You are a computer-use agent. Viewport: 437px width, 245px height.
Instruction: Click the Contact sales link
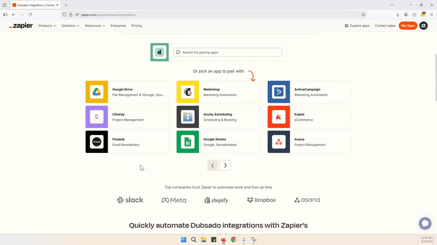point(385,26)
